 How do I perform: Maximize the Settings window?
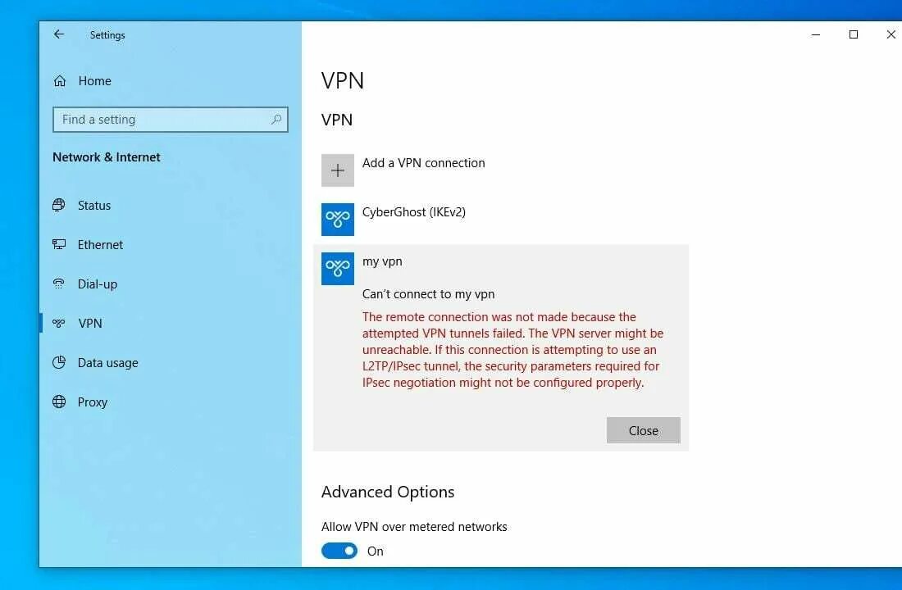pos(854,34)
